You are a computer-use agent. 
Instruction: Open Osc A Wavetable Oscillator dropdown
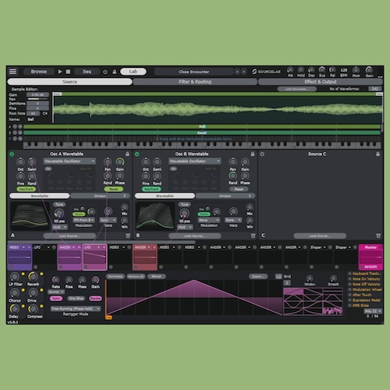coord(69,161)
